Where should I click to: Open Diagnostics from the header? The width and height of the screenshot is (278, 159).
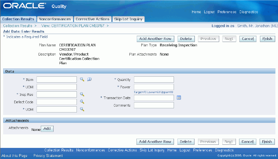[248, 12]
